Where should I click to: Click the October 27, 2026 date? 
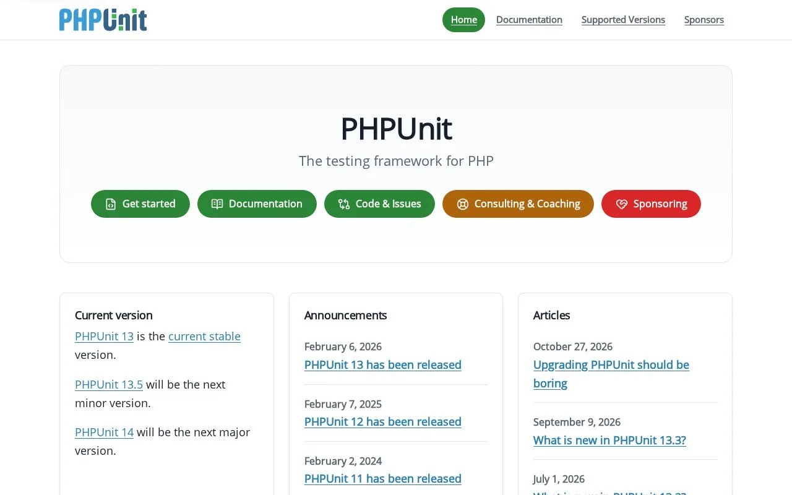pyautogui.click(x=573, y=346)
